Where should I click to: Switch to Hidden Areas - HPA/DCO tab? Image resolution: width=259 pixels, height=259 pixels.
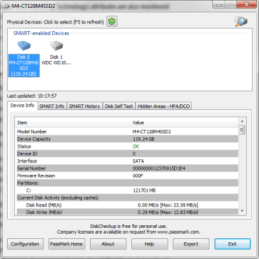coord(164,106)
